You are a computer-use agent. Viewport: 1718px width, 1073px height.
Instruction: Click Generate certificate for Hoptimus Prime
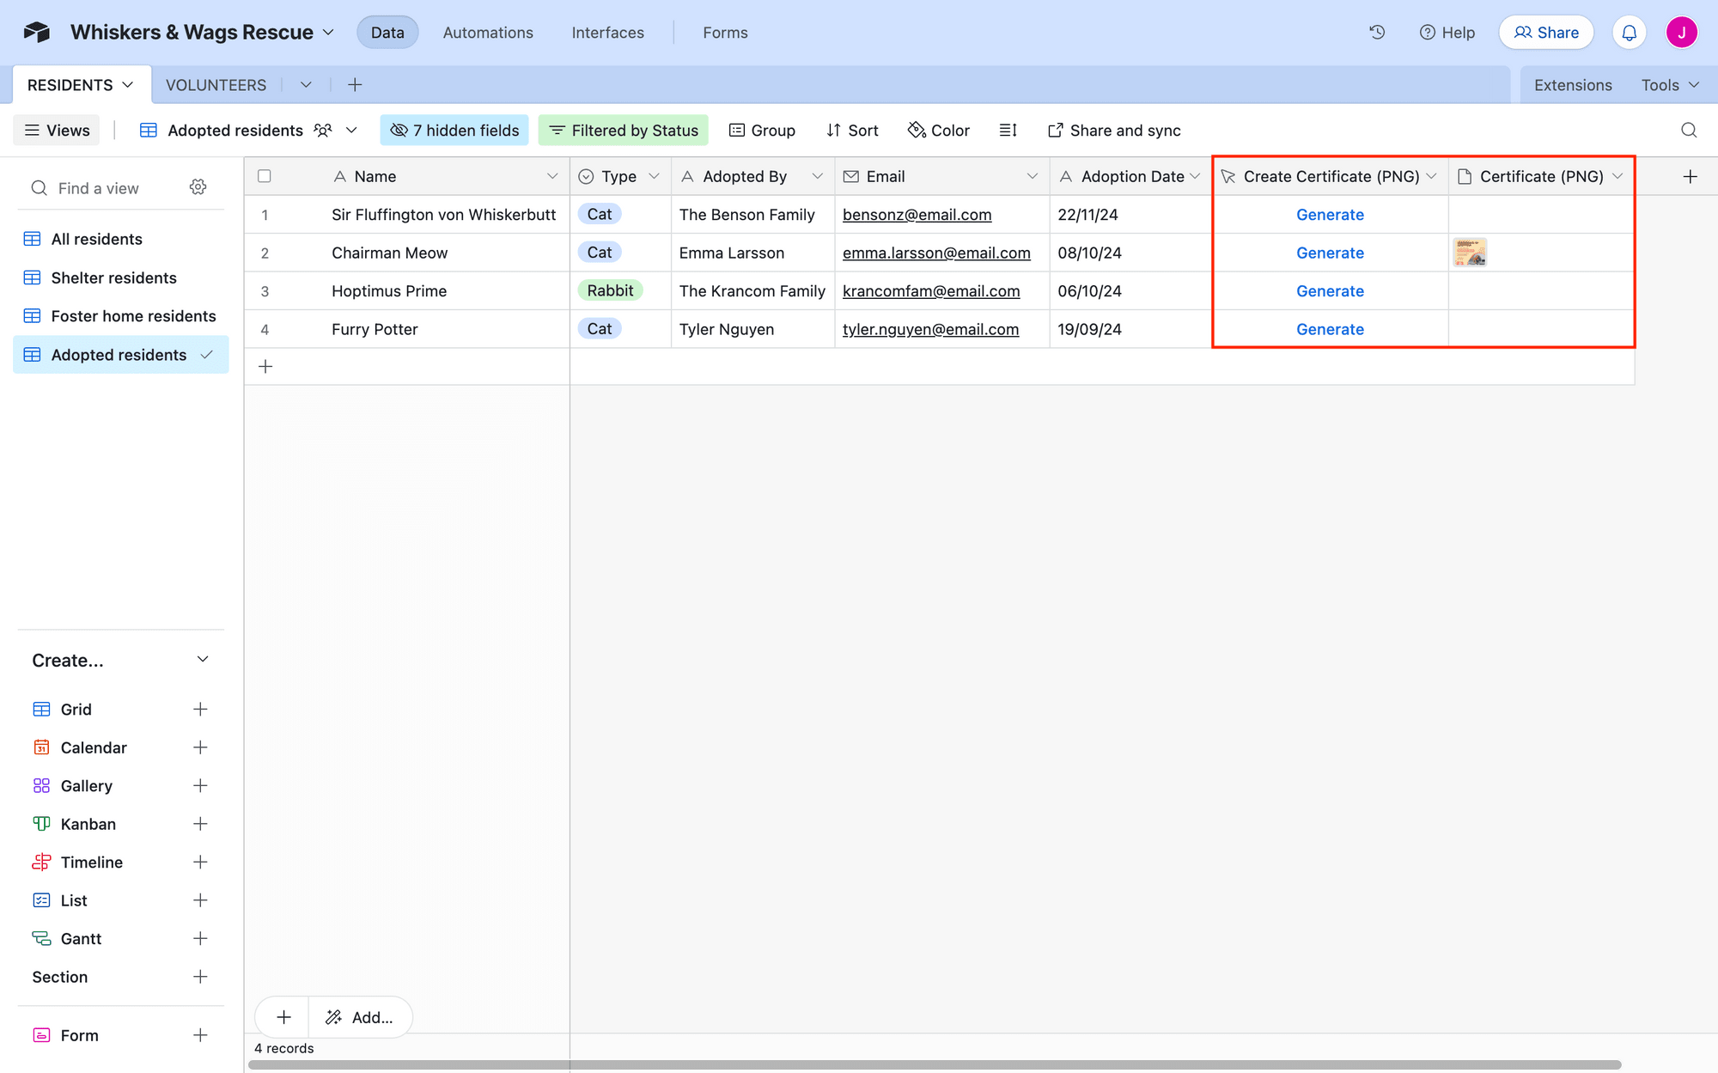pos(1330,290)
